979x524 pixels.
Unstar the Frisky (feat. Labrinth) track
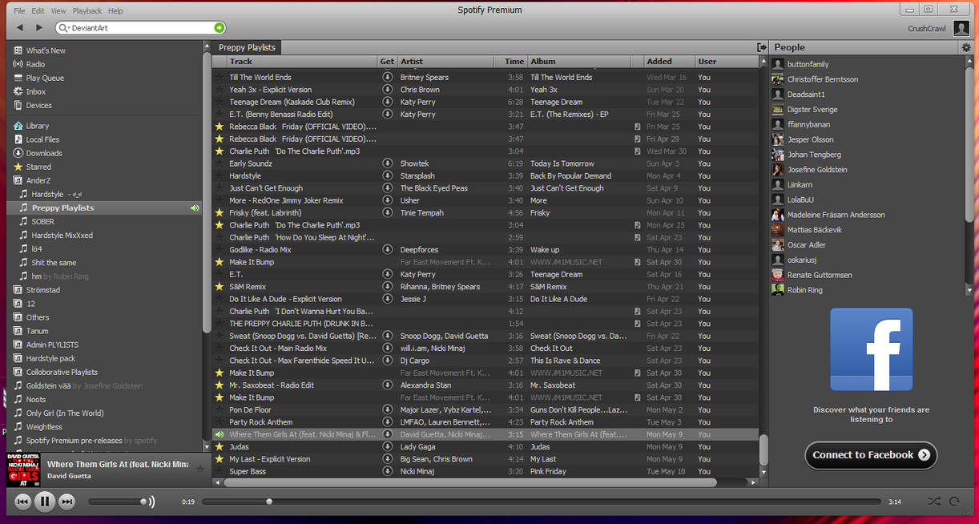(x=220, y=212)
